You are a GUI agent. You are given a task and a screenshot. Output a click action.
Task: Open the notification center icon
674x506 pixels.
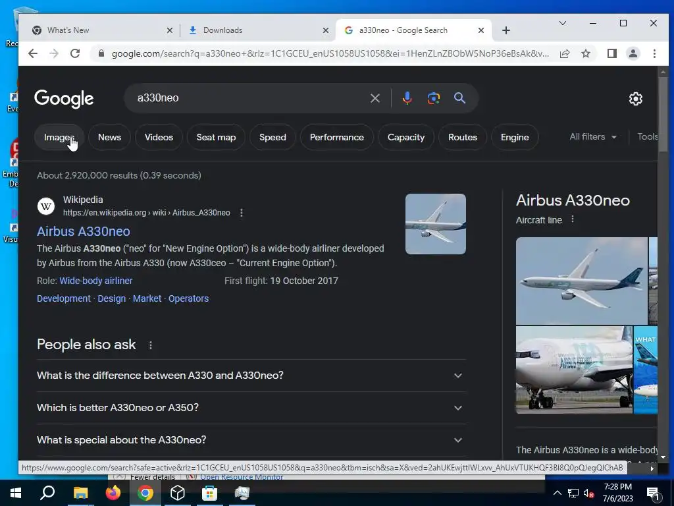[x=653, y=493]
